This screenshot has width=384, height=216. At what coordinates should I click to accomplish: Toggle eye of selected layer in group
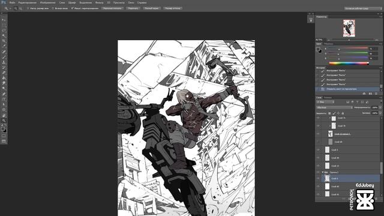(x=318, y=179)
